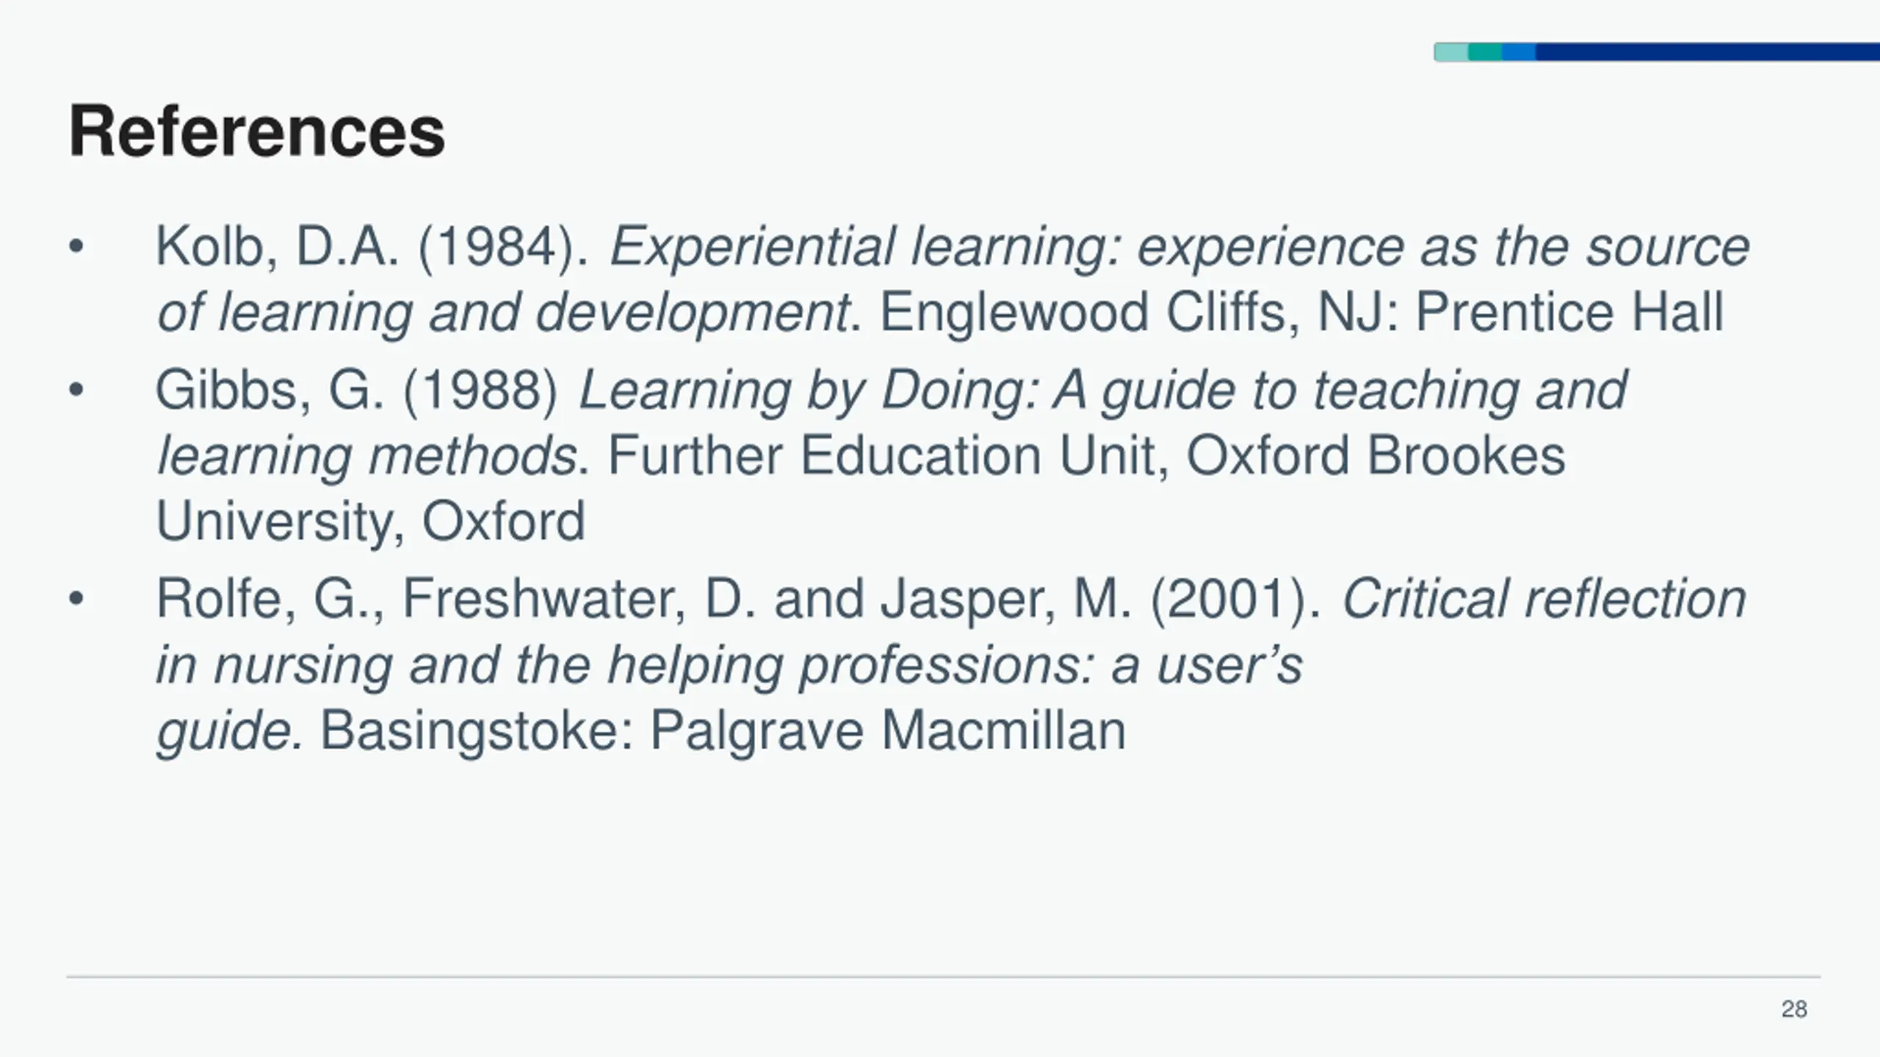Click the text University, Oxford
Screen dimensions: 1880x1057
point(371,522)
